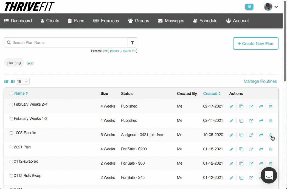Viewport: 287px width, 189px height.
Task: Open the filter funnel button
Action: [132, 43]
